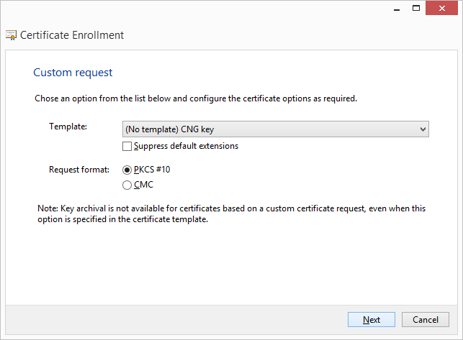Click the "CMC" option label text
This screenshot has height=340, width=463.
(143, 185)
